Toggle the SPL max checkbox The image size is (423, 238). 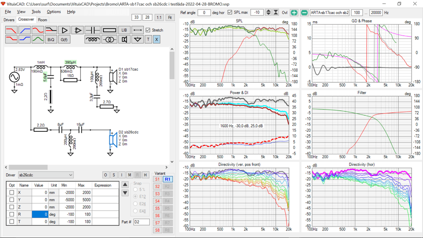[x=230, y=12]
